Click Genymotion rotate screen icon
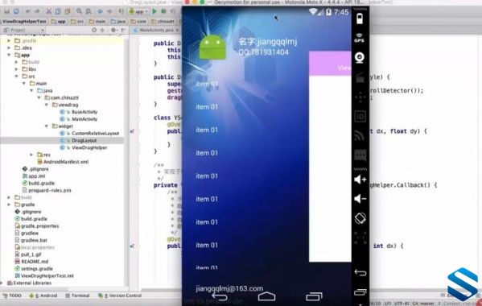Viewport: 482px width, 306px height. pos(360,218)
